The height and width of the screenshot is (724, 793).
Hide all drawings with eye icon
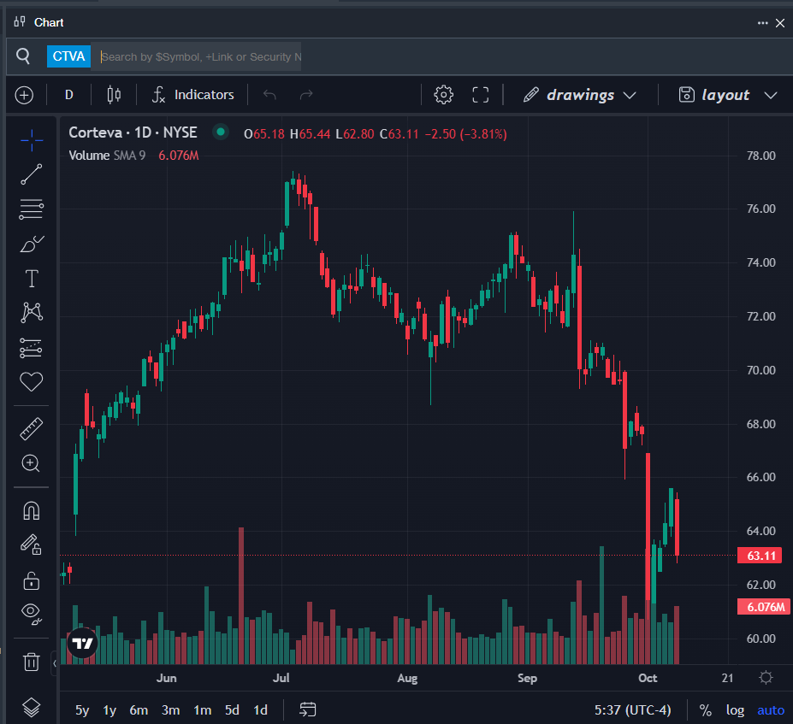pos(32,612)
